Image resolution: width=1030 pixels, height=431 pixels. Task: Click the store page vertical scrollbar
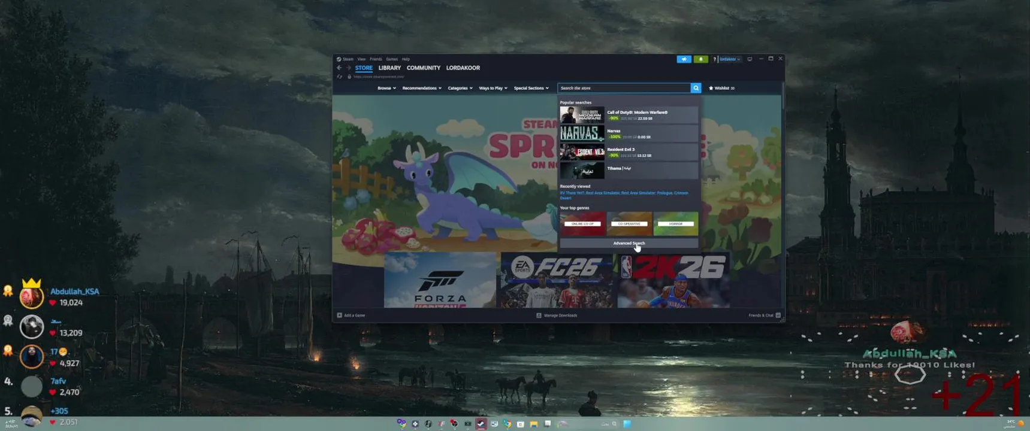tap(783, 96)
